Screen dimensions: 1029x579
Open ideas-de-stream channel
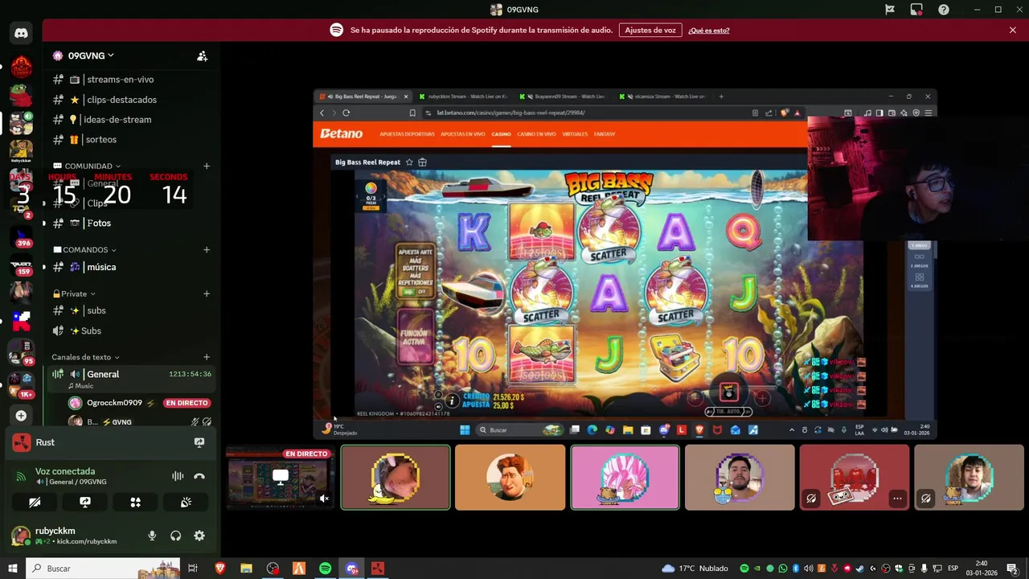(129, 119)
